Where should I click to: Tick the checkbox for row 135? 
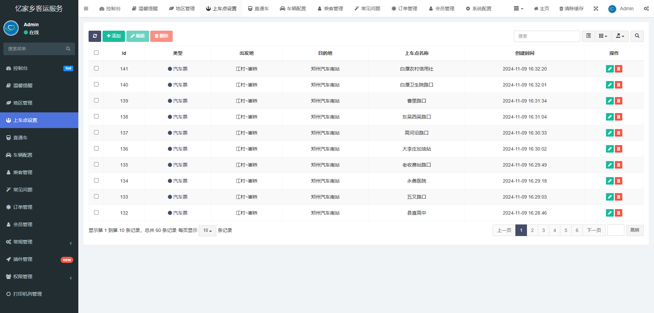point(96,165)
